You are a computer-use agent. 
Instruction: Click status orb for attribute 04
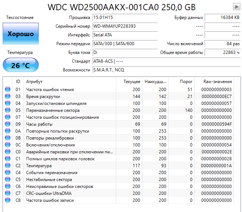point(8,103)
